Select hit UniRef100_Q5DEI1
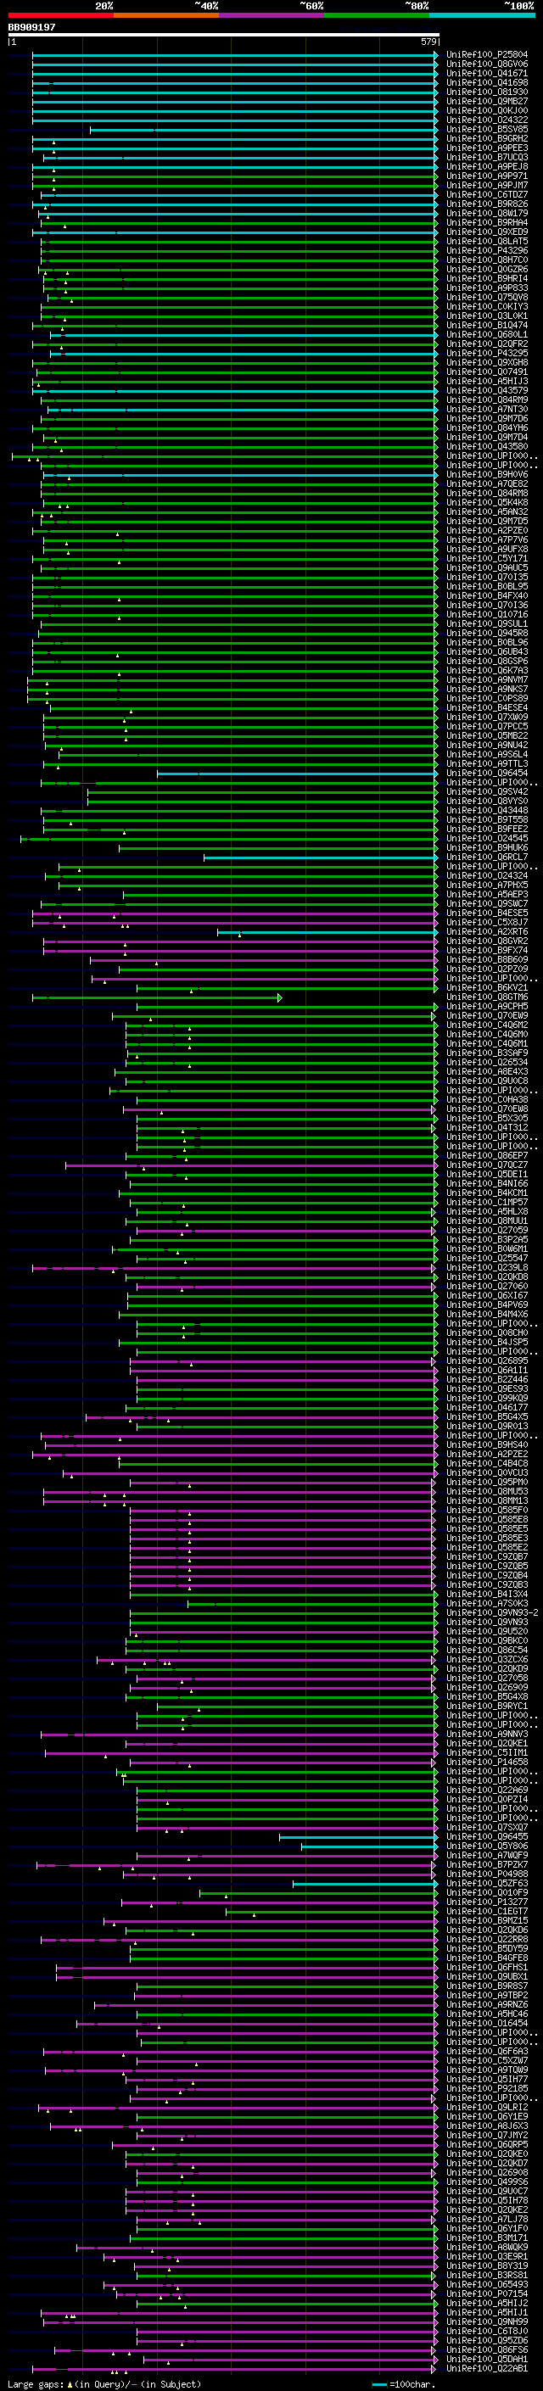Screen dimensions: 543x2391 (x=486, y=1174)
